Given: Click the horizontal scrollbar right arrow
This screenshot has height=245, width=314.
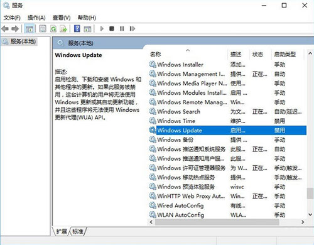Looking at the screenshot, I should coord(303,222).
